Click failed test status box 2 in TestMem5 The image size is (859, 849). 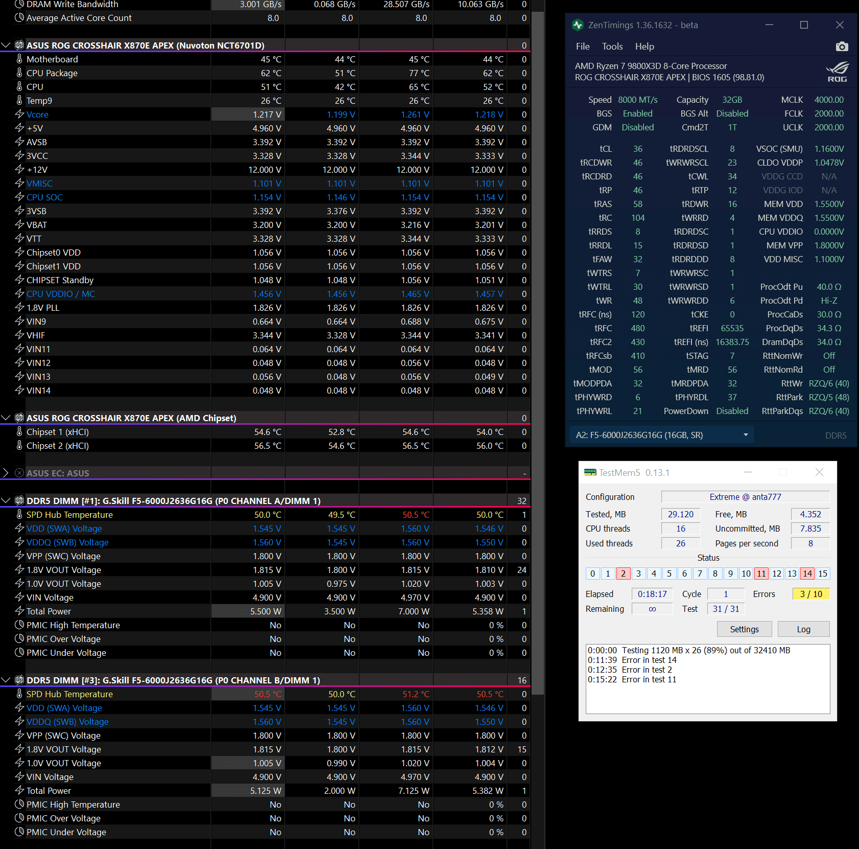(623, 573)
